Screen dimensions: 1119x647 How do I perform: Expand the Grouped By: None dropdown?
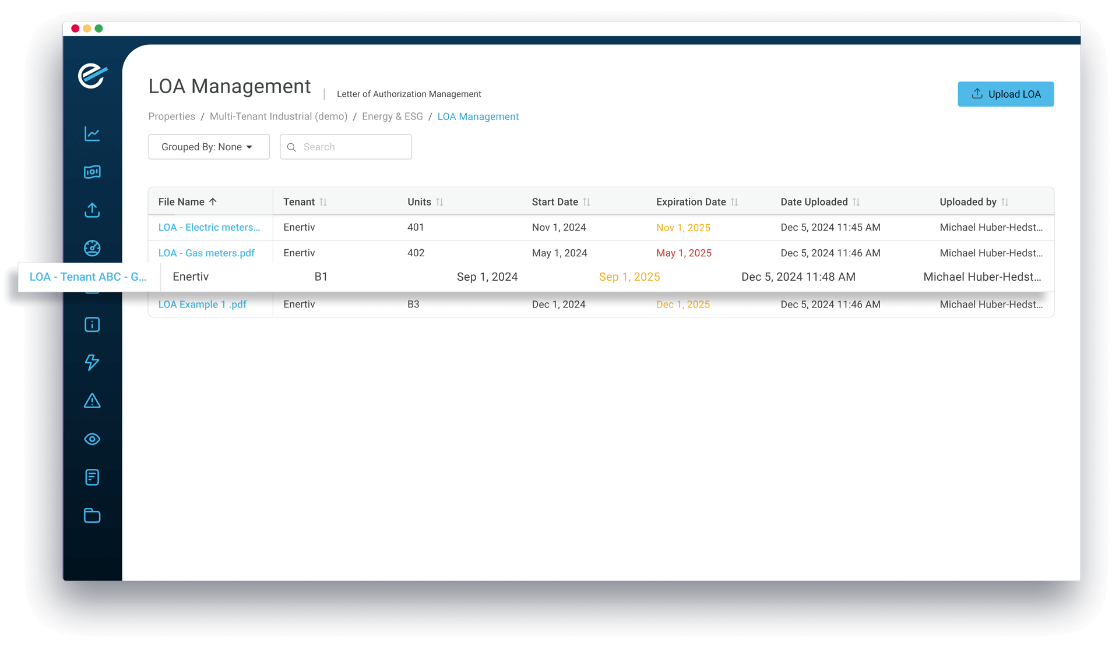[x=209, y=147]
